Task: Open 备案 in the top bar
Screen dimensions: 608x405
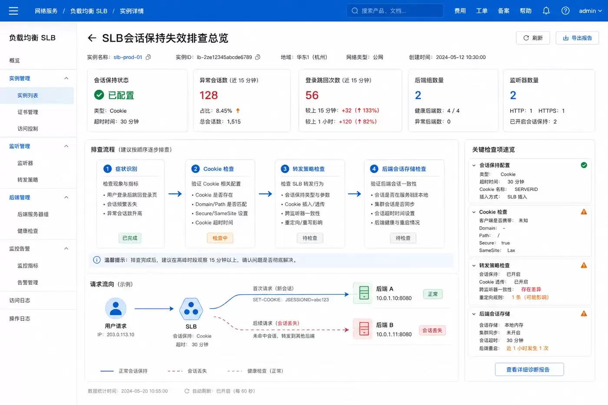Action: click(x=503, y=11)
